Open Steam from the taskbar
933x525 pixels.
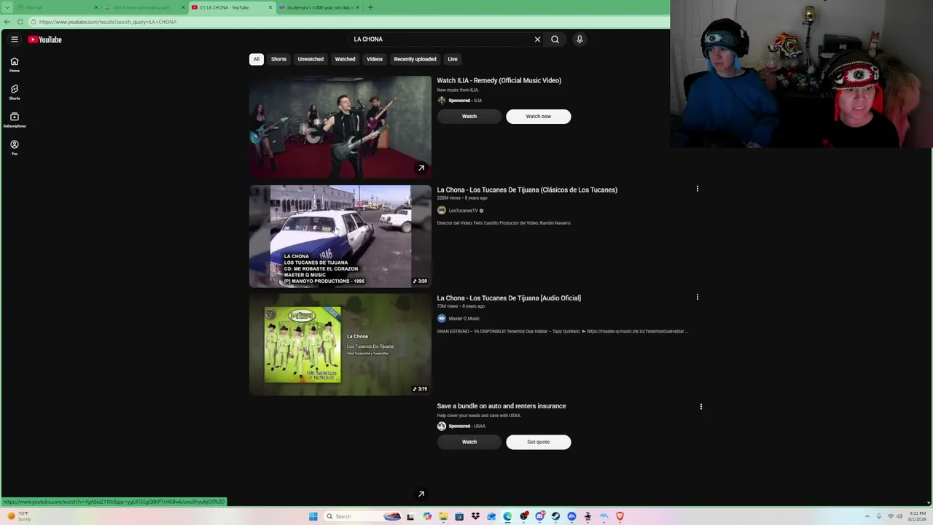click(555, 516)
